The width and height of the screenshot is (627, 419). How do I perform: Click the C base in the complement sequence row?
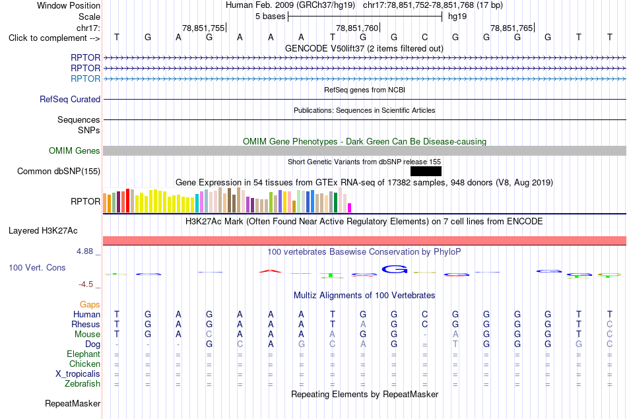point(424,37)
